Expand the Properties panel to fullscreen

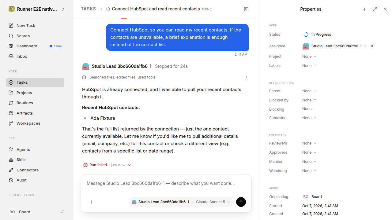[375, 9]
